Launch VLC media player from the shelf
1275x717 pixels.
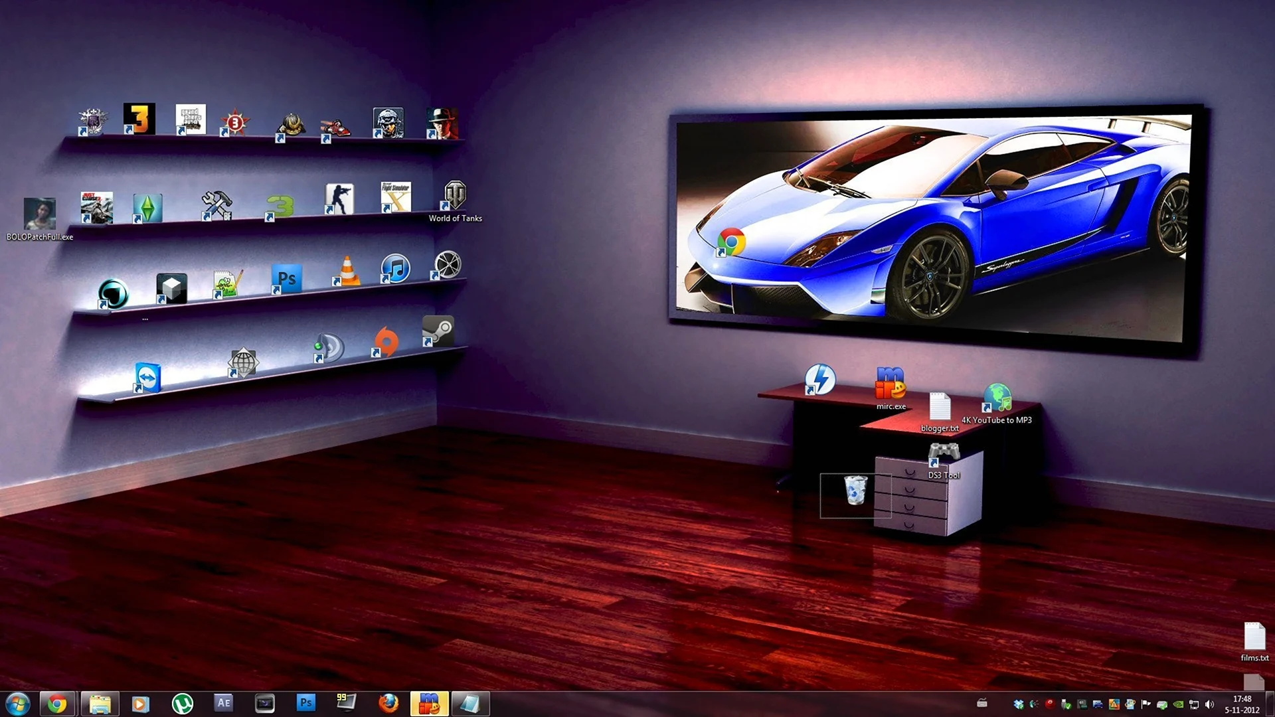point(347,271)
